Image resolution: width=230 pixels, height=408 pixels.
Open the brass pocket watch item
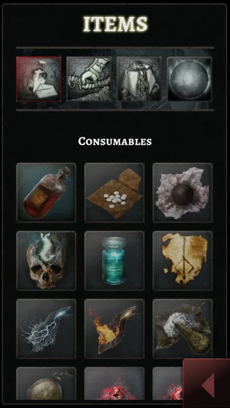point(46,384)
